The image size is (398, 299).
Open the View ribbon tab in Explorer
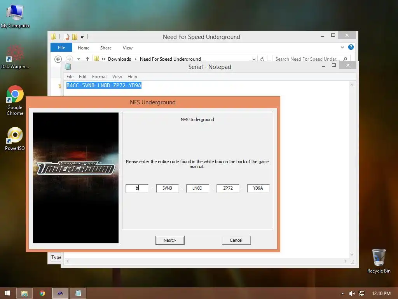(x=127, y=48)
